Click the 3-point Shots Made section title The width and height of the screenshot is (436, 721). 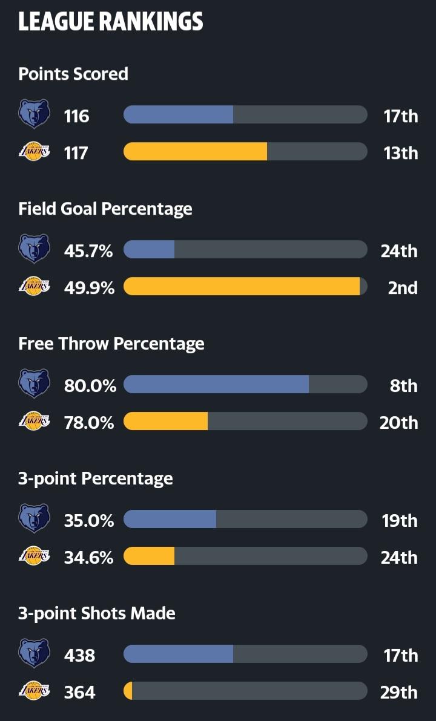(x=97, y=613)
